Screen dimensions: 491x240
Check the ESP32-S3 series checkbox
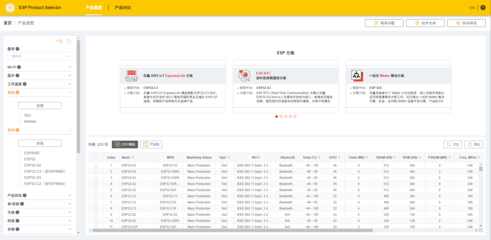[x=20, y=178]
